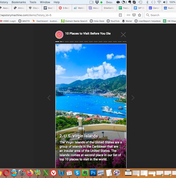
Task: Open Evernote menu bar icon
Action: pos(130,2)
